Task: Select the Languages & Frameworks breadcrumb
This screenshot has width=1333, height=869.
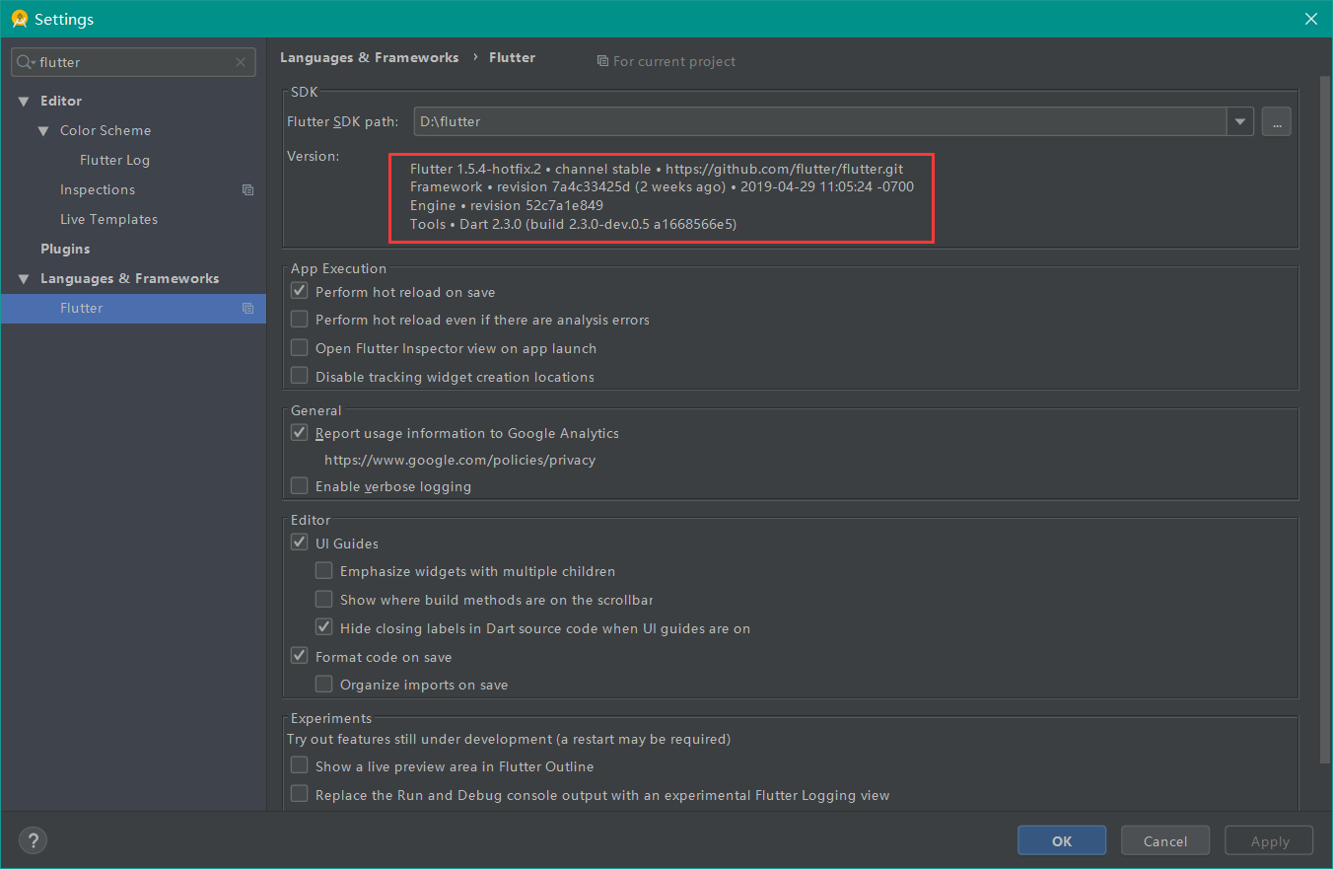Action: (x=369, y=57)
